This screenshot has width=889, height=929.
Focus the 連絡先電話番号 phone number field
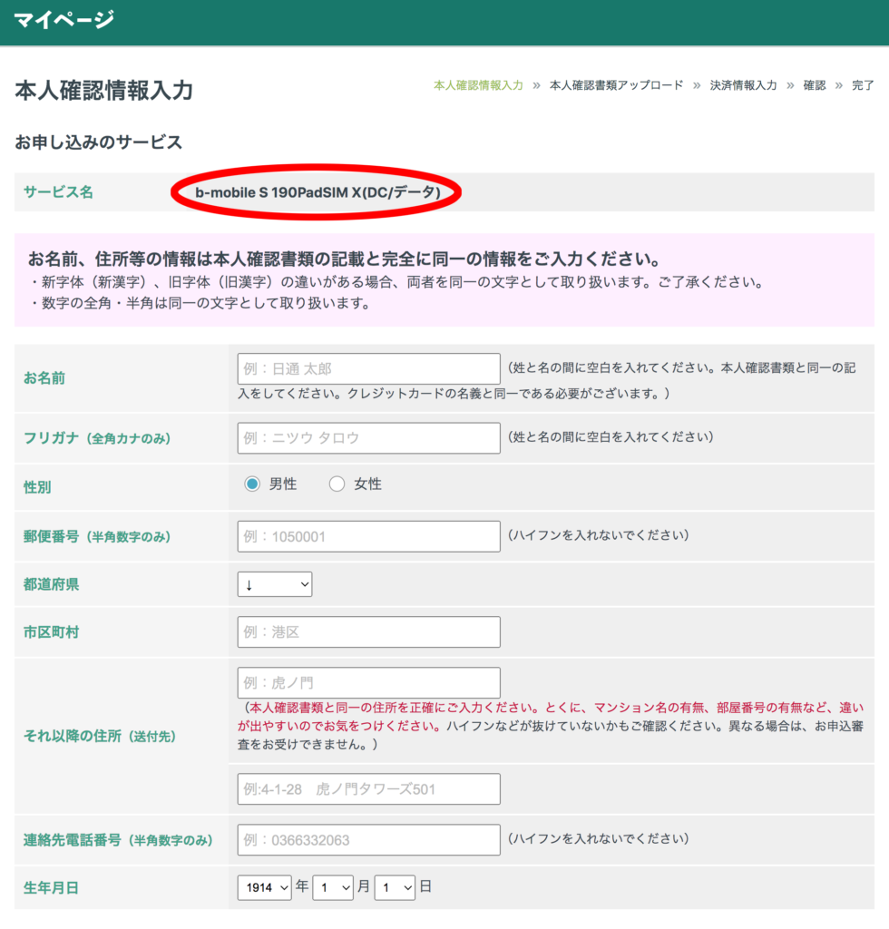pyautogui.click(x=368, y=840)
